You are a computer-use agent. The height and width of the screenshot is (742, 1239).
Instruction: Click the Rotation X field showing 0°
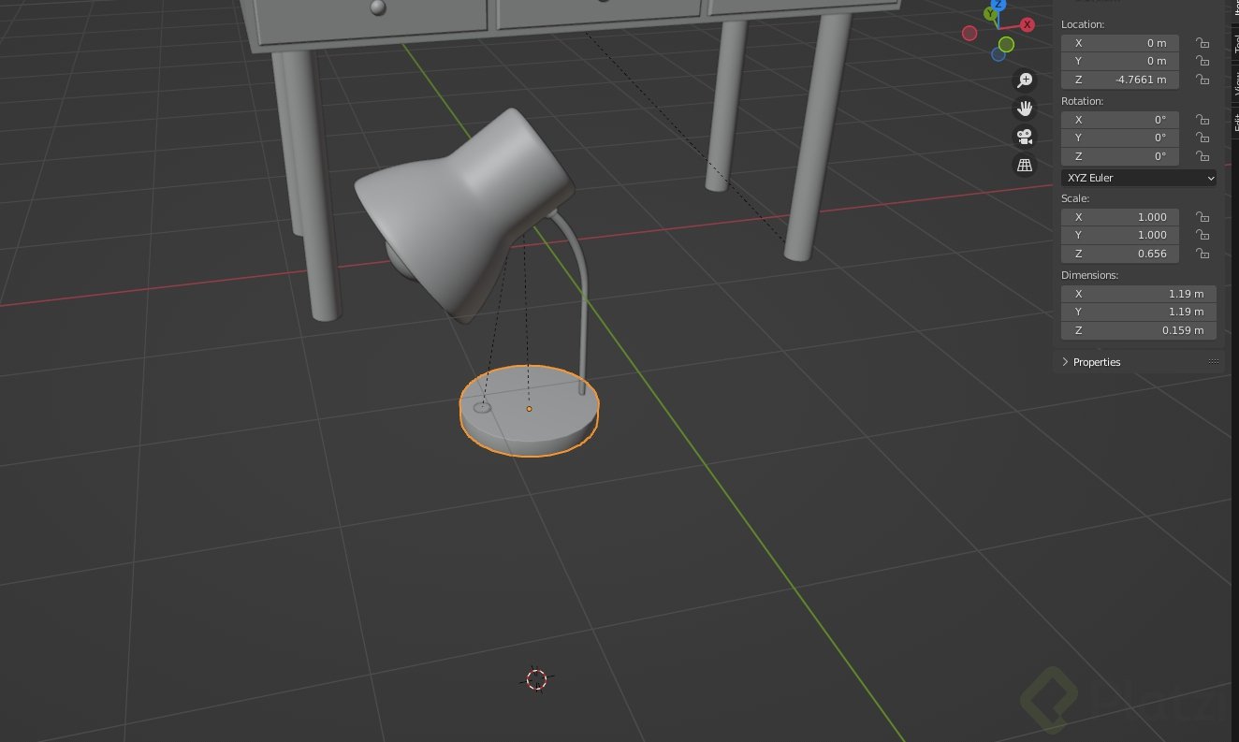pyautogui.click(x=1120, y=120)
